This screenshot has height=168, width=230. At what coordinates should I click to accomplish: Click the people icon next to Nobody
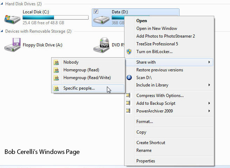point(56,63)
